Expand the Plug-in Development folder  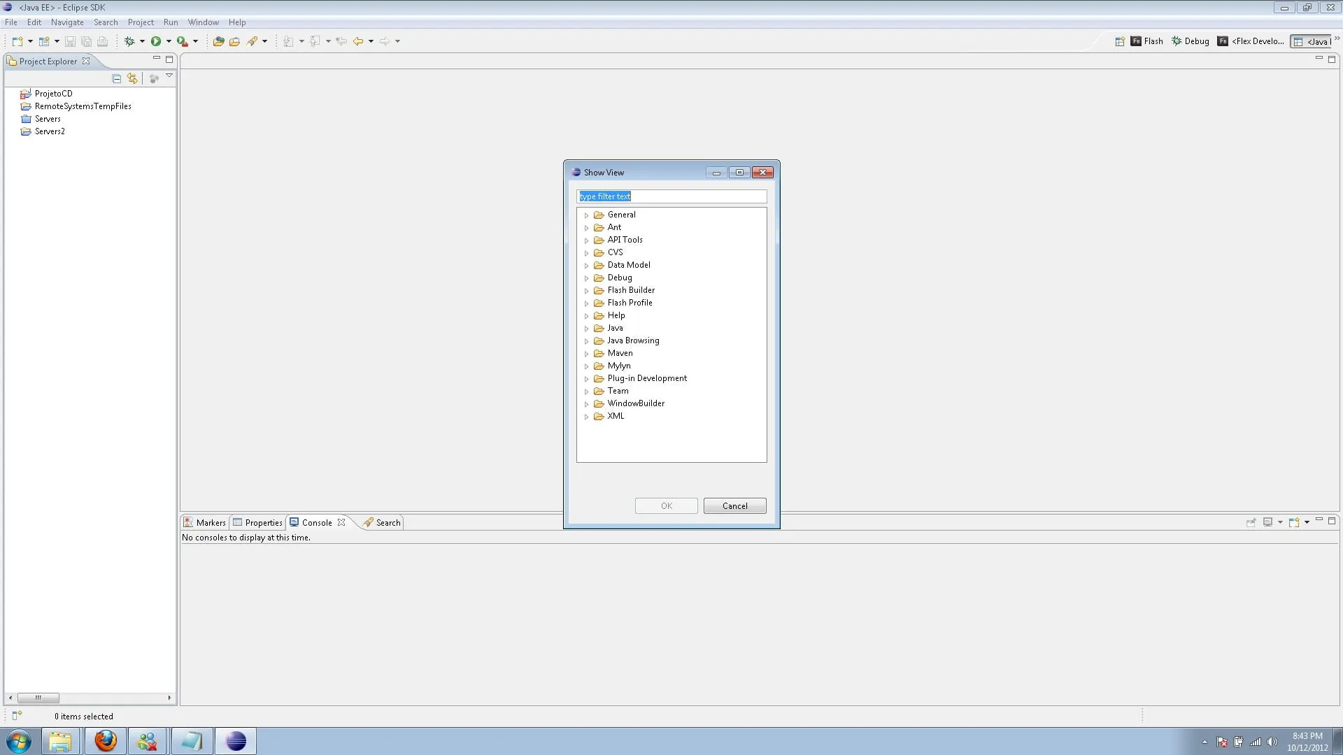tap(586, 379)
